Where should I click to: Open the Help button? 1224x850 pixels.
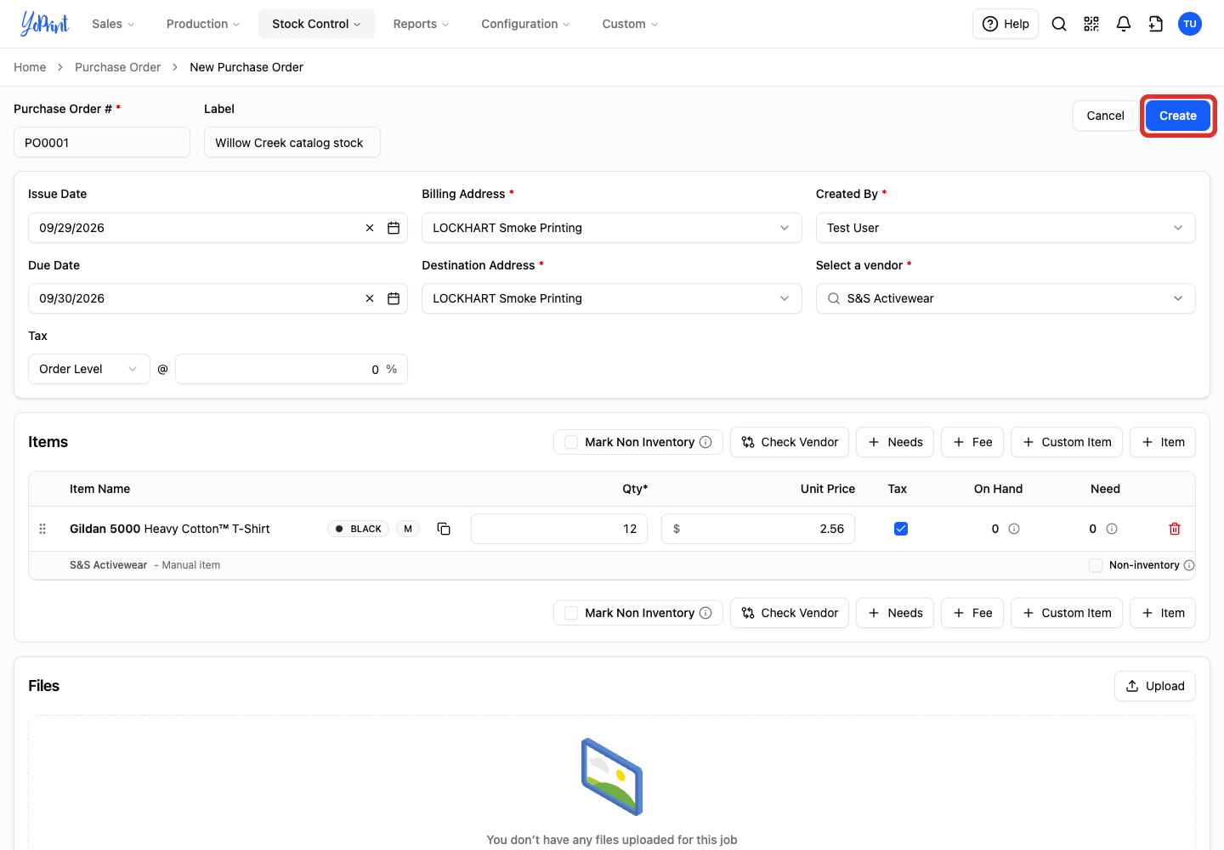tap(1006, 24)
